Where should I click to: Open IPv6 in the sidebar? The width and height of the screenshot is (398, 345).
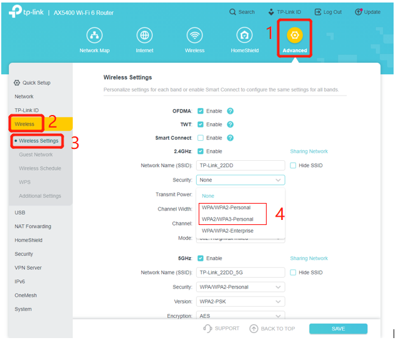point(19,282)
